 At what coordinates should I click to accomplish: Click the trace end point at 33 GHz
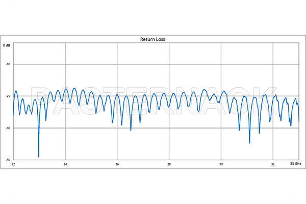[299, 122]
